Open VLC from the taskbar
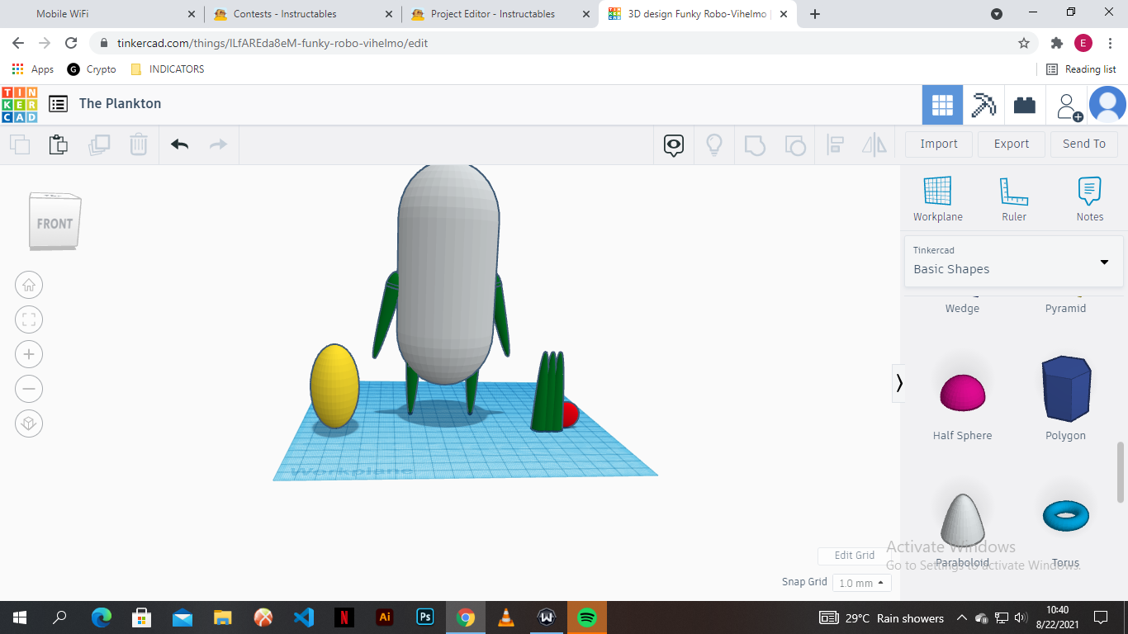 [506, 617]
